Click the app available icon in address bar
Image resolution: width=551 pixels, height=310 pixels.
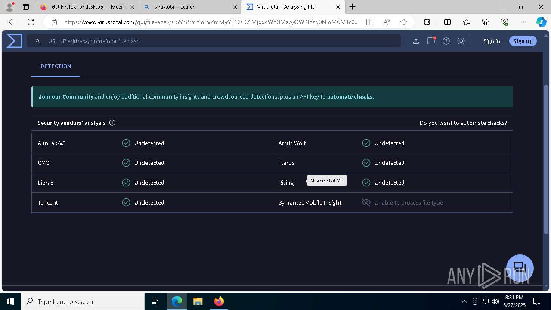(x=369, y=22)
